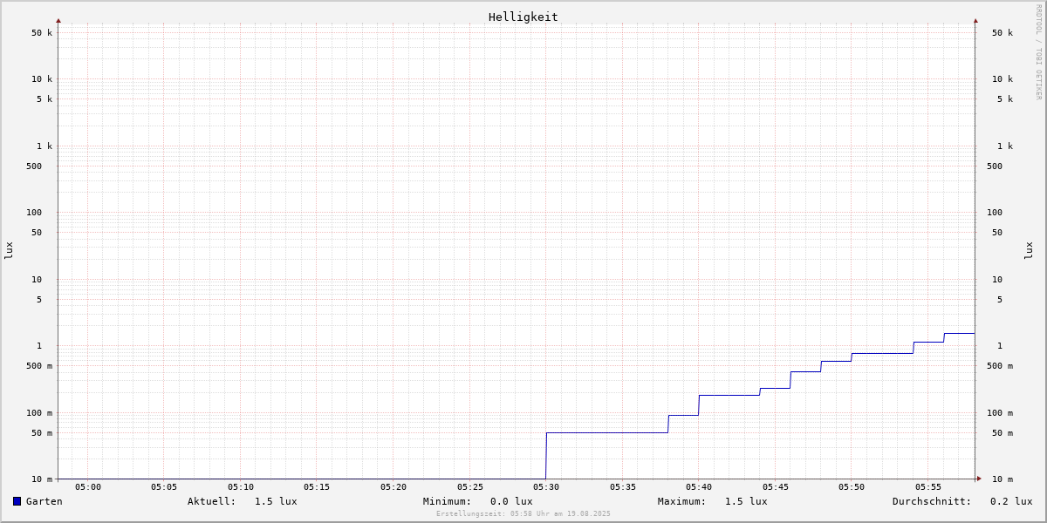Click the left axis 10 m label

pos(42,479)
